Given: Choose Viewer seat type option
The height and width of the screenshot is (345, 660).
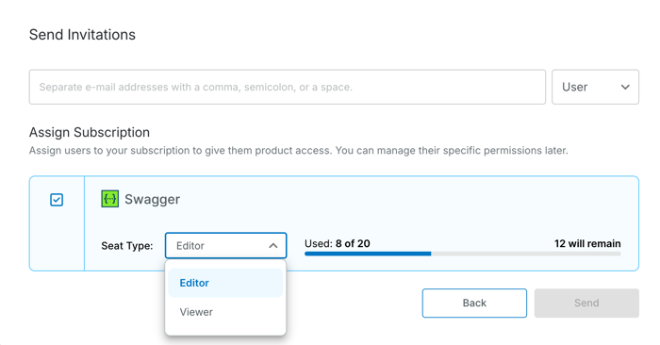Looking at the screenshot, I should (225, 312).
